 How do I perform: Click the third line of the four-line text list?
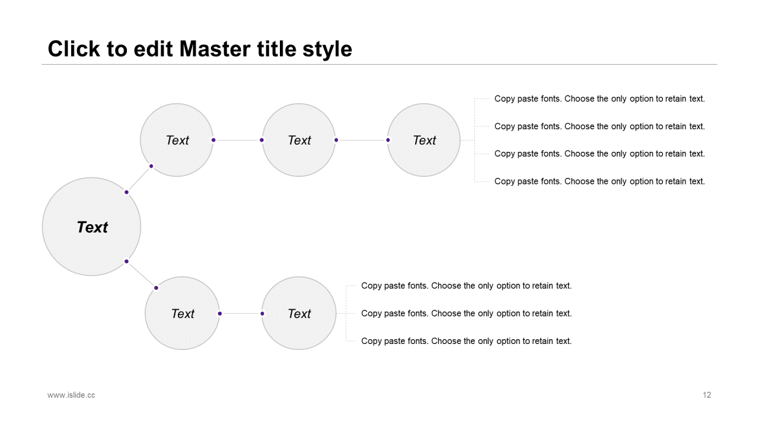click(x=599, y=154)
